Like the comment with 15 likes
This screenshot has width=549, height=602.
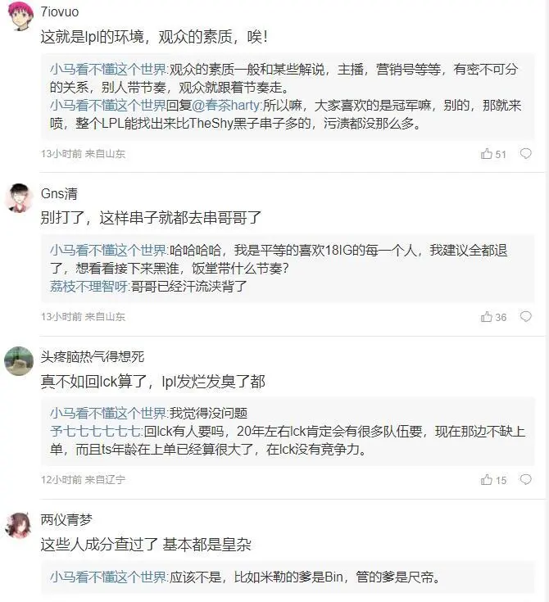click(x=487, y=480)
